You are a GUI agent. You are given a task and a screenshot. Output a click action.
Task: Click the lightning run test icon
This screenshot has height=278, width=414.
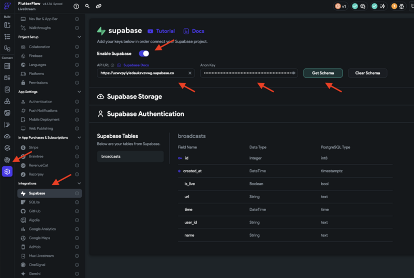(x=382, y=6)
